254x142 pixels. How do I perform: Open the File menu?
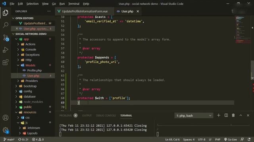click(x=12, y=4)
